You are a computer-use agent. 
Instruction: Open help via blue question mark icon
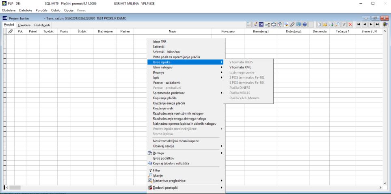point(305,24)
